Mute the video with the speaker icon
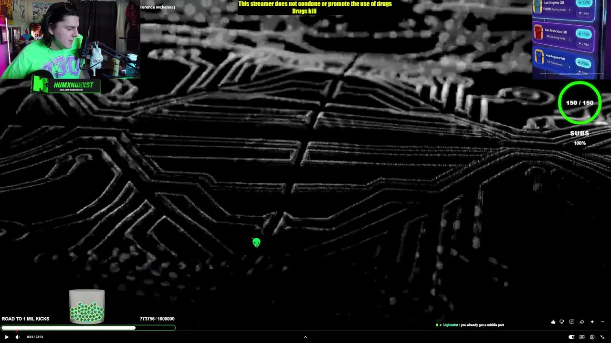 point(18,337)
